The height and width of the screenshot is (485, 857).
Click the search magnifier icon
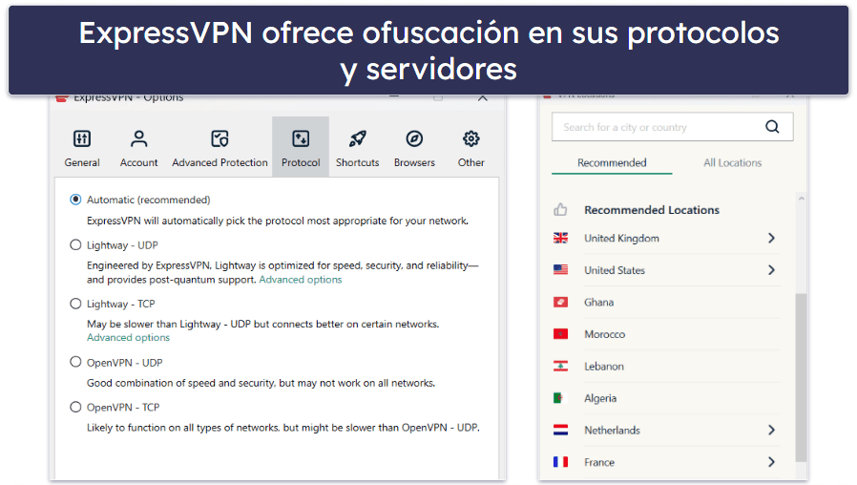772,127
